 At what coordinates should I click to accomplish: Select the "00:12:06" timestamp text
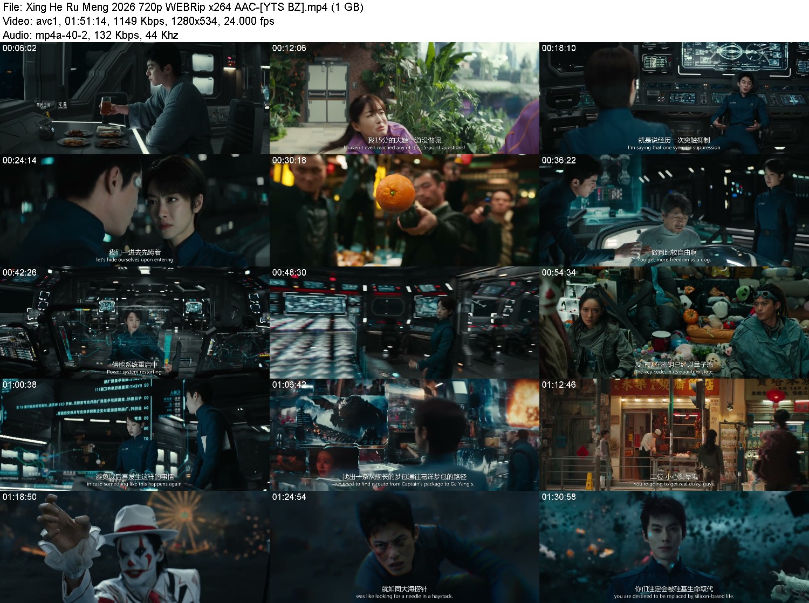click(x=289, y=48)
